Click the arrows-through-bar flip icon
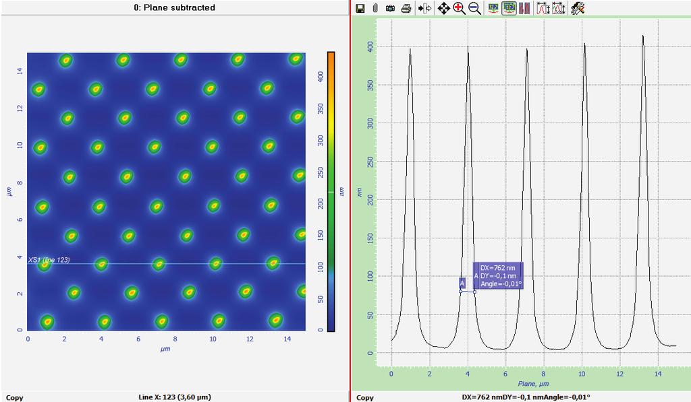Viewport: 691px width, 402px height. point(425,8)
